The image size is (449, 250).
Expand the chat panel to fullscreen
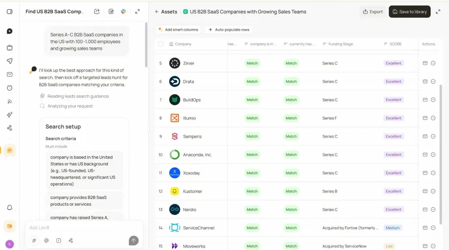coord(138,12)
